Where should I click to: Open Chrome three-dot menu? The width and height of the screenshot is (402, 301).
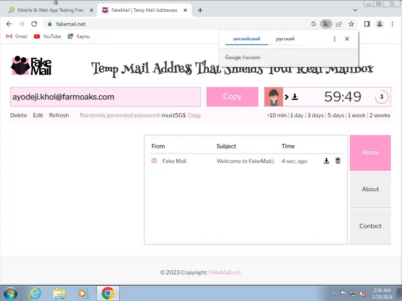click(x=392, y=24)
